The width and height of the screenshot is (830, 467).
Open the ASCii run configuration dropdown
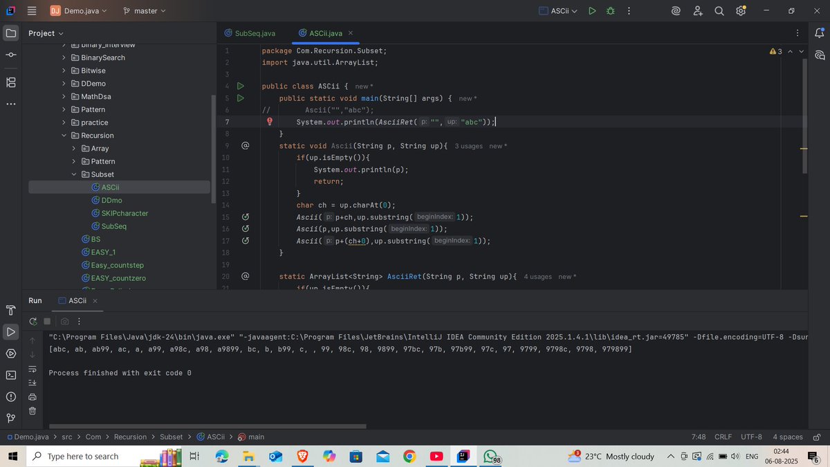(x=557, y=11)
